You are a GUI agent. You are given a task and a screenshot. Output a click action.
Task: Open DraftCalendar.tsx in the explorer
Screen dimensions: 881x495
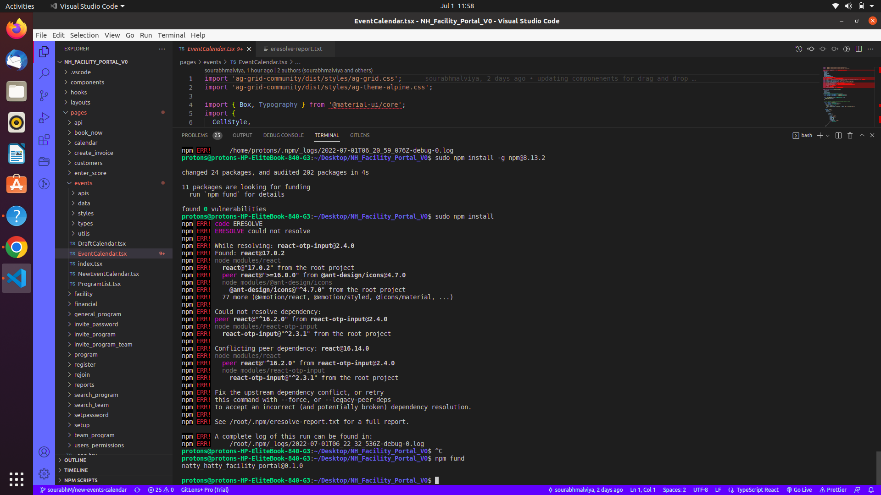(x=101, y=244)
